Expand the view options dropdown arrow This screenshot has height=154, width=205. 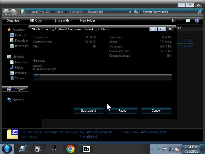coord(179,21)
